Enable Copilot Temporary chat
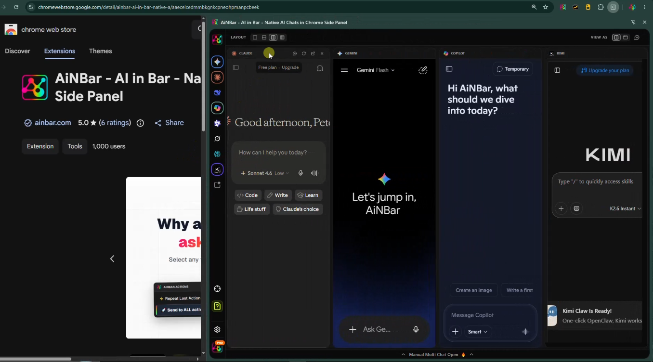The height and width of the screenshot is (362, 653). pos(512,69)
